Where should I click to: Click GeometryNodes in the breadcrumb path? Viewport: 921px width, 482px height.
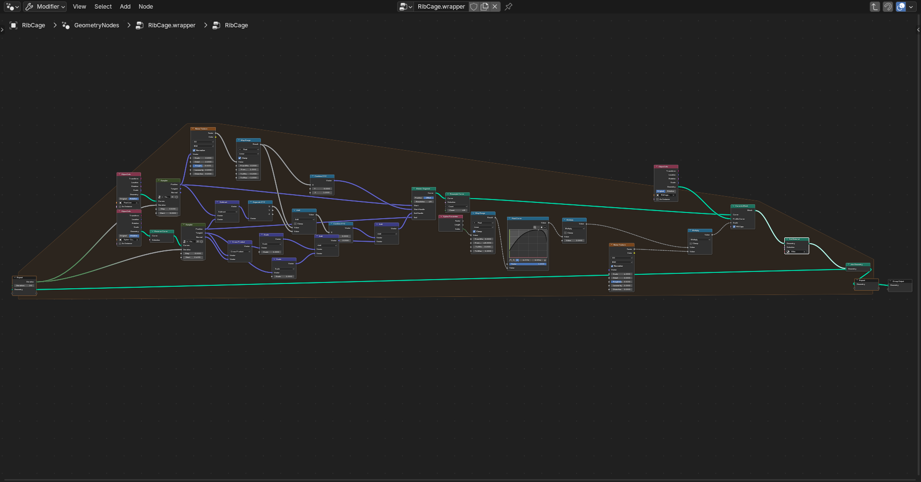[96, 25]
